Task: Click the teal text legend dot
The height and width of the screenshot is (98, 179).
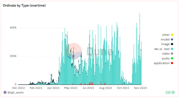Action: 172,49
